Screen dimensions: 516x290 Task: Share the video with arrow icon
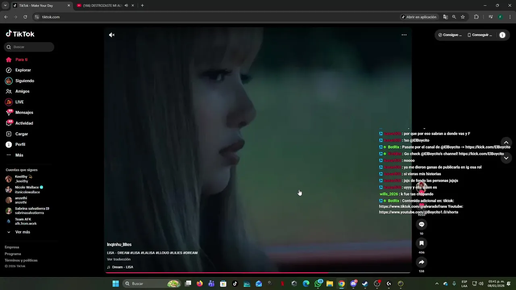pyautogui.click(x=422, y=262)
